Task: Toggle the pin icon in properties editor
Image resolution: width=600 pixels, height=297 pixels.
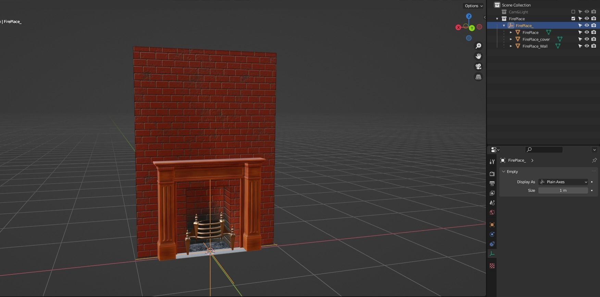Action: 594,160
